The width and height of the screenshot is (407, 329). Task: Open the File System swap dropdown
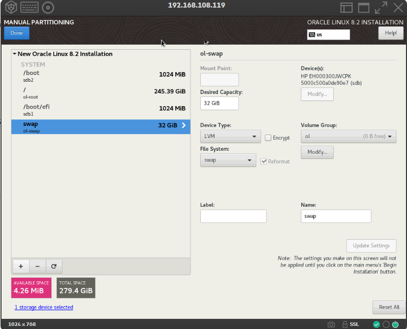[228, 160]
